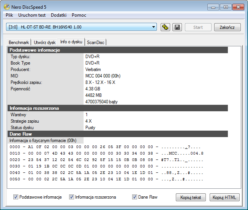Click the Book Type label
Image resolution: width=248 pixels, height=210 pixels.
click(x=21, y=63)
